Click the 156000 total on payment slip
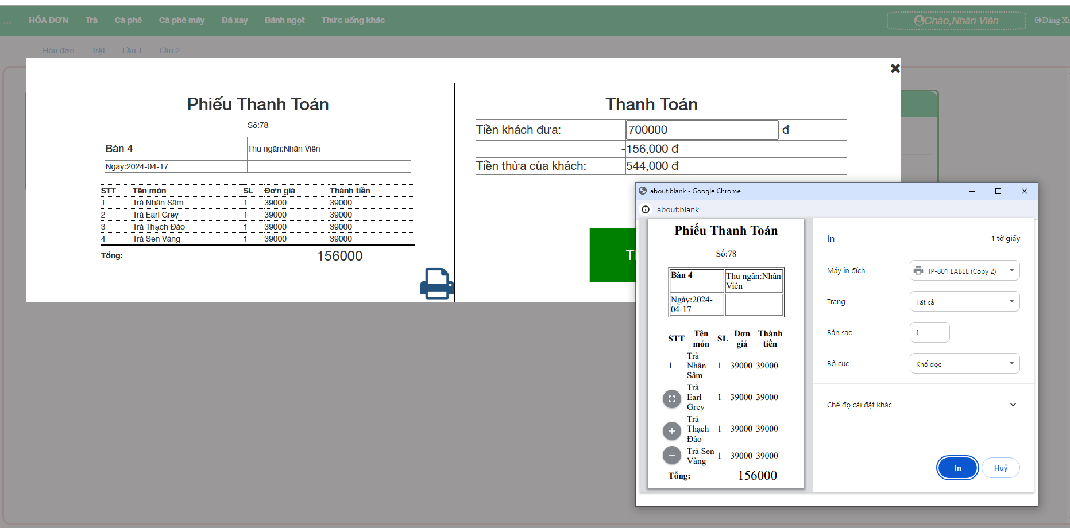Image resolution: width=1070 pixels, height=528 pixels. (x=340, y=256)
